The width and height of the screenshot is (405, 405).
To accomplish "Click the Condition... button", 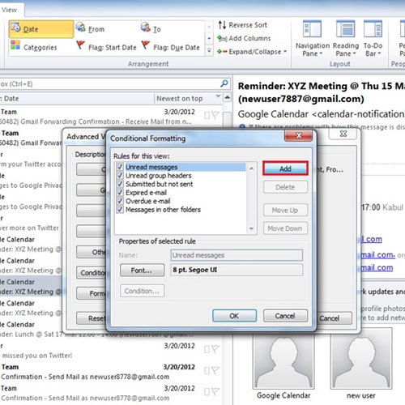I will click(x=142, y=291).
